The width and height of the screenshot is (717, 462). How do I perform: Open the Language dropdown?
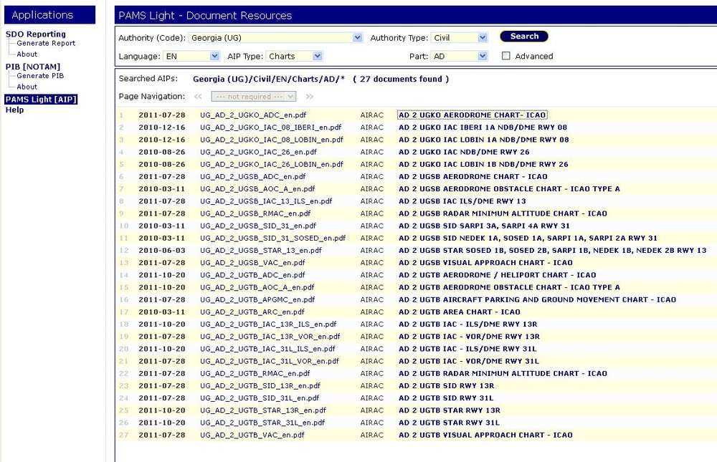214,54
